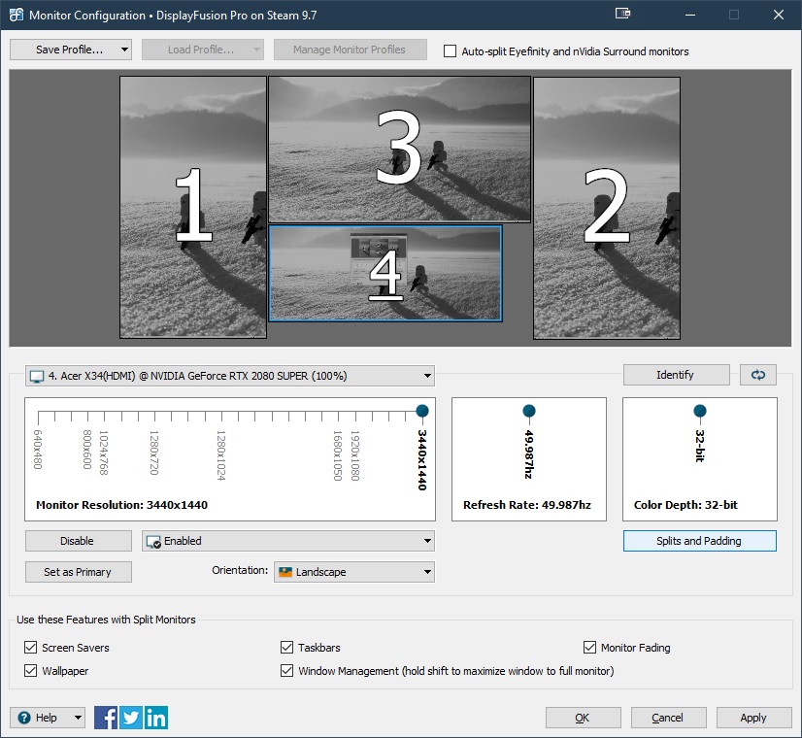This screenshot has height=738, width=802.
Task: Open the Help menu button
Action: tap(48, 718)
